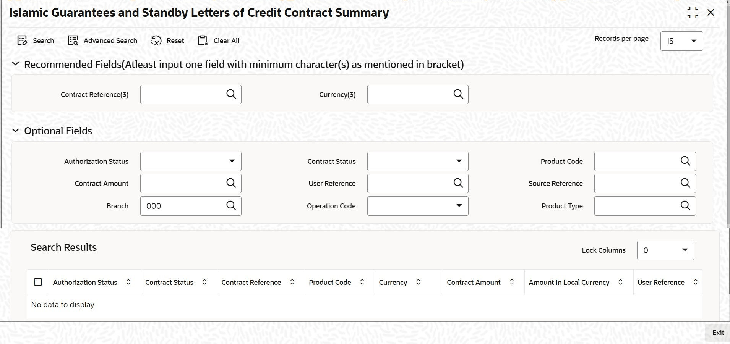The image size is (730, 344).
Task: Click the Reset icon
Action: (x=156, y=41)
